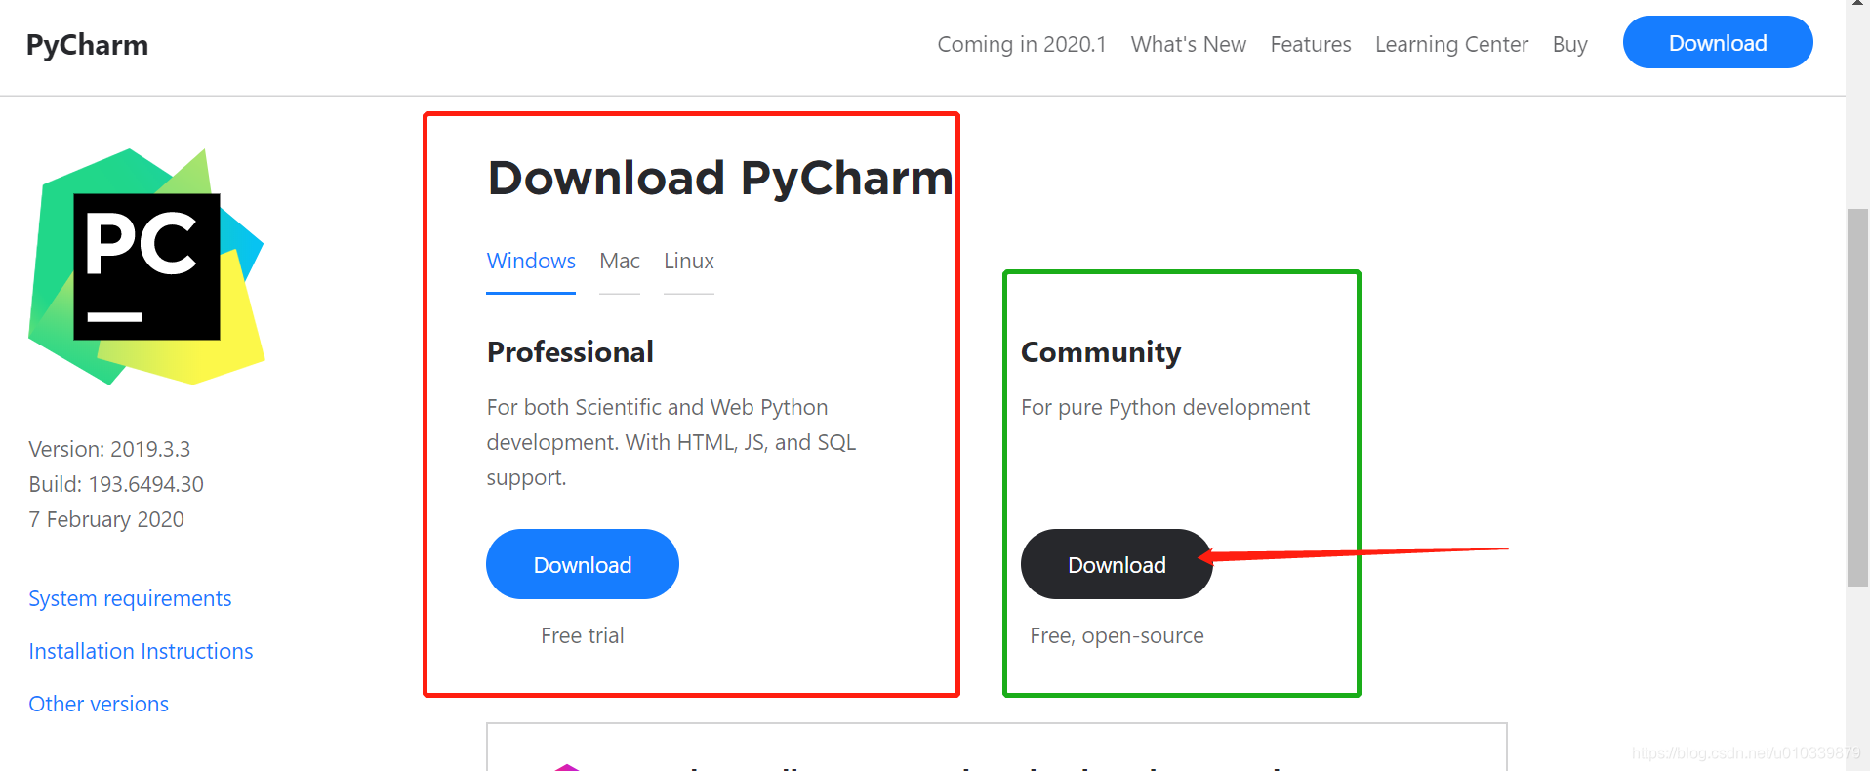Viewport: 1870px width, 771px height.
Task: Click the 'Free trial' text
Action: [583, 635]
